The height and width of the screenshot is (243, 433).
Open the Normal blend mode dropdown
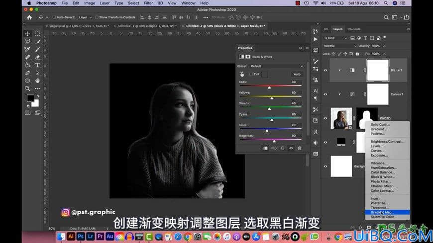coord(340,46)
